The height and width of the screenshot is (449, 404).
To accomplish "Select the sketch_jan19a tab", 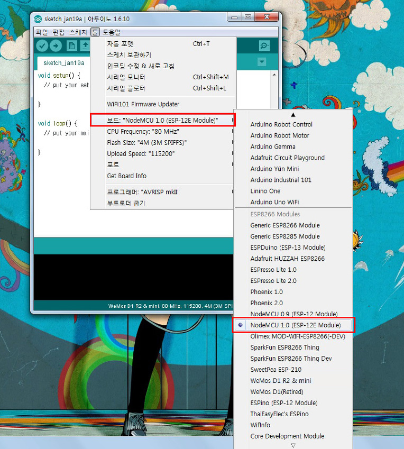I will click(x=64, y=63).
